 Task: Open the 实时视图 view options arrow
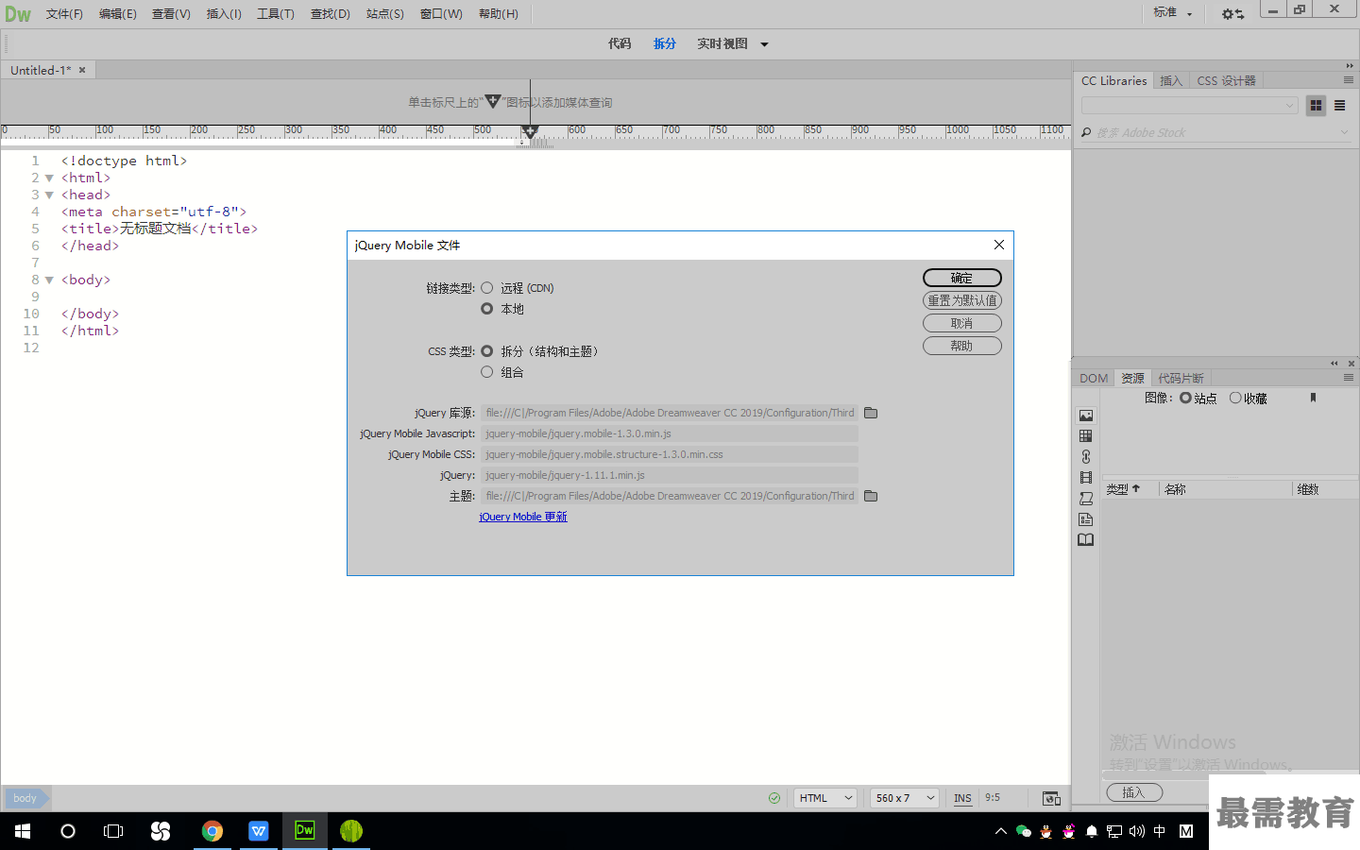[x=764, y=44]
